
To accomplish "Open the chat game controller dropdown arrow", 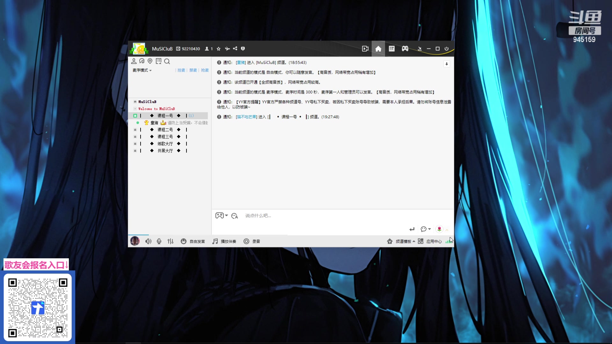I will click(x=227, y=216).
